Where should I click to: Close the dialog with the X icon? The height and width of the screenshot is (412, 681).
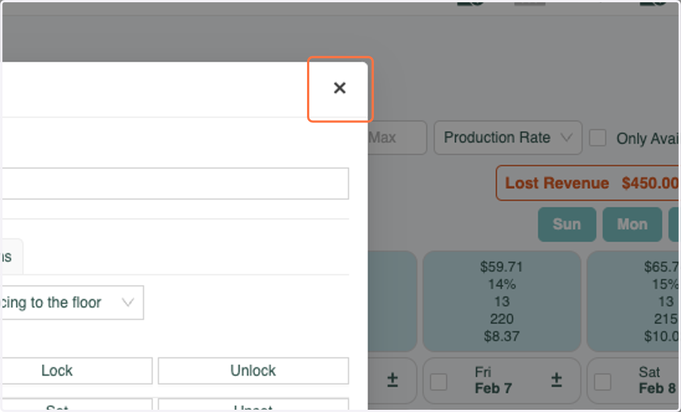pos(339,88)
